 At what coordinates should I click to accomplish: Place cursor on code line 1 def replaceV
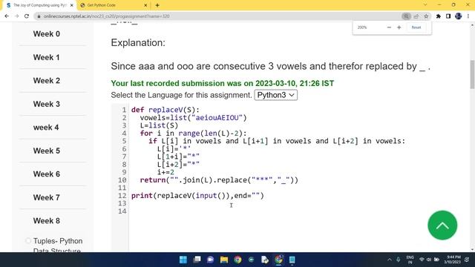click(166, 110)
